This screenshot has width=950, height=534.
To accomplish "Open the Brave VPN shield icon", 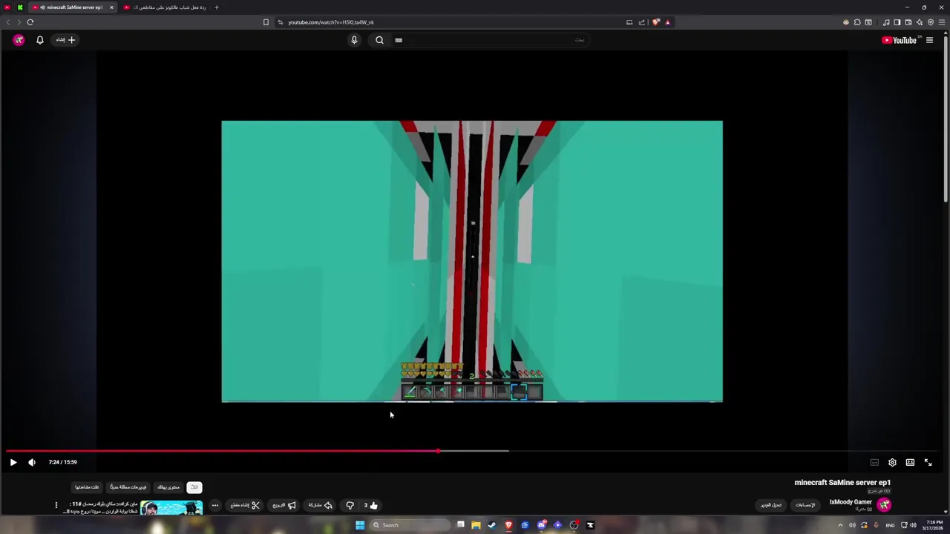I will pos(930,22).
